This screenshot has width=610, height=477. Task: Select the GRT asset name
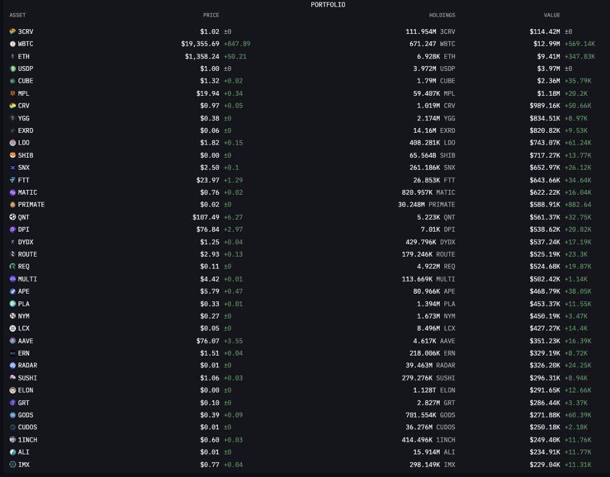click(x=24, y=403)
